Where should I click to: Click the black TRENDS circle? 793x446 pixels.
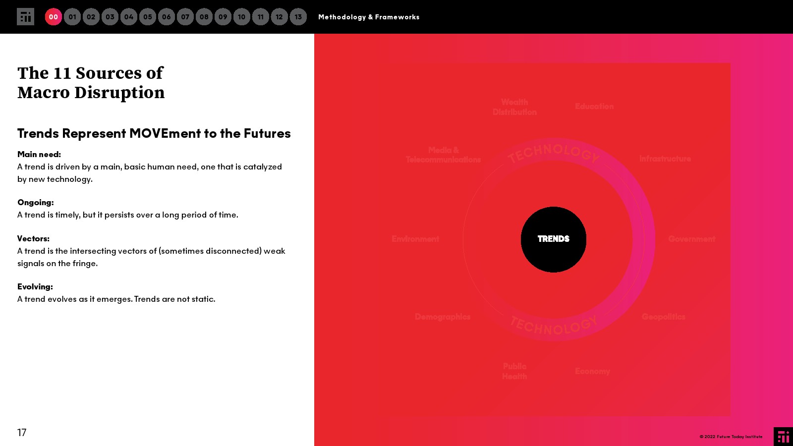click(x=554, y=239)
